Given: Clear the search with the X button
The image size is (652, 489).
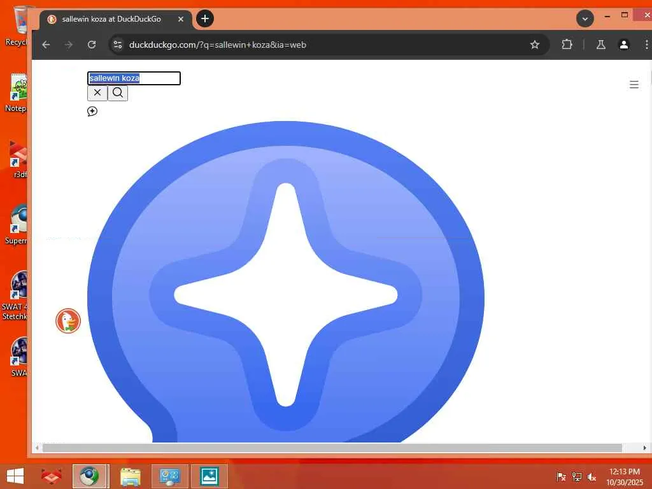Looking at the screenshot, I should point(97,93).
